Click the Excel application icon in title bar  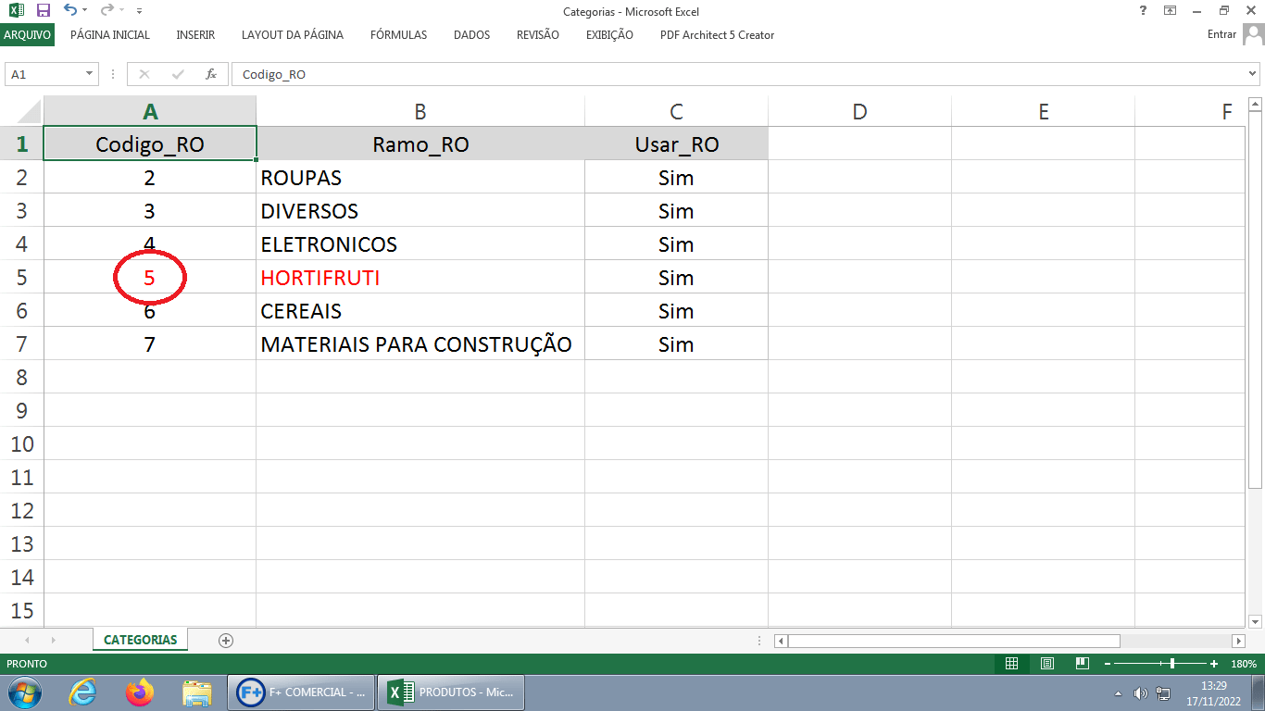tap(16, 11)
